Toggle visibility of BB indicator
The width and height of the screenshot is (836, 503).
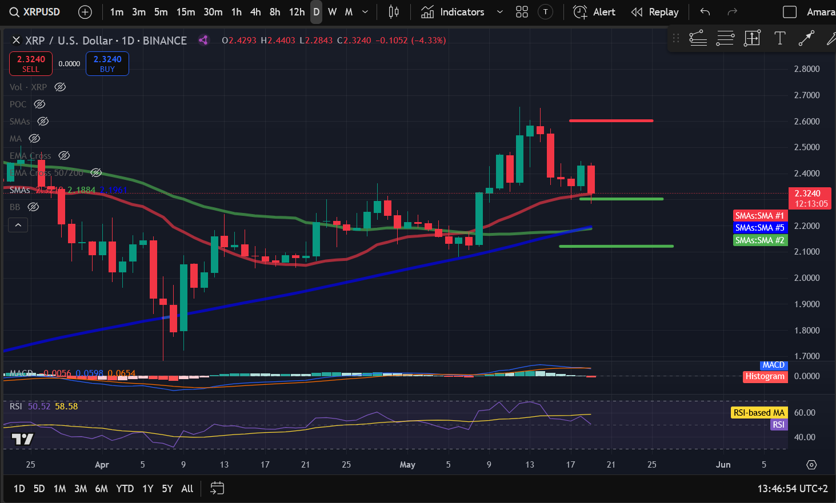33,207
